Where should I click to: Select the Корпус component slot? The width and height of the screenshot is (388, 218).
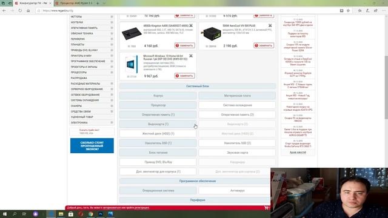tap(158, 96)
